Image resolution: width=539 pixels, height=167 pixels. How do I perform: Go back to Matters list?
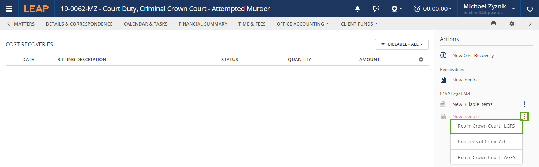tap(21, 24)
